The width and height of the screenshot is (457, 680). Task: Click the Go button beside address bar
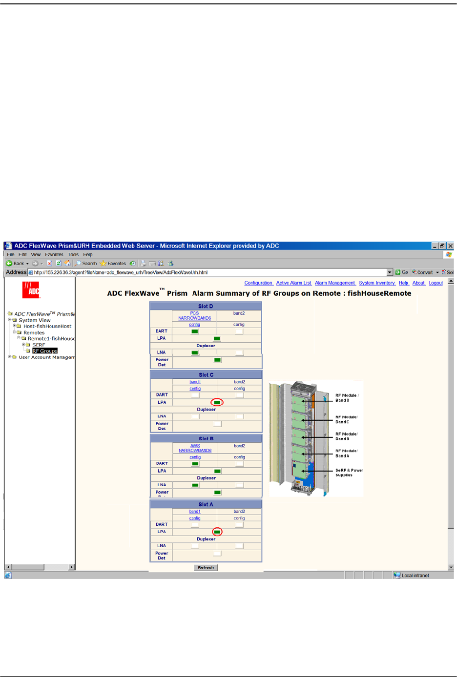pos(402,272)
